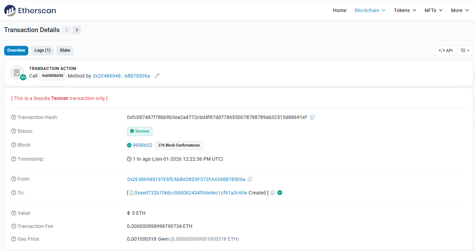The width and height of the screenshot is (475, 251).
Task: Open the list options dropdown beside API
Action: (465, 50)
